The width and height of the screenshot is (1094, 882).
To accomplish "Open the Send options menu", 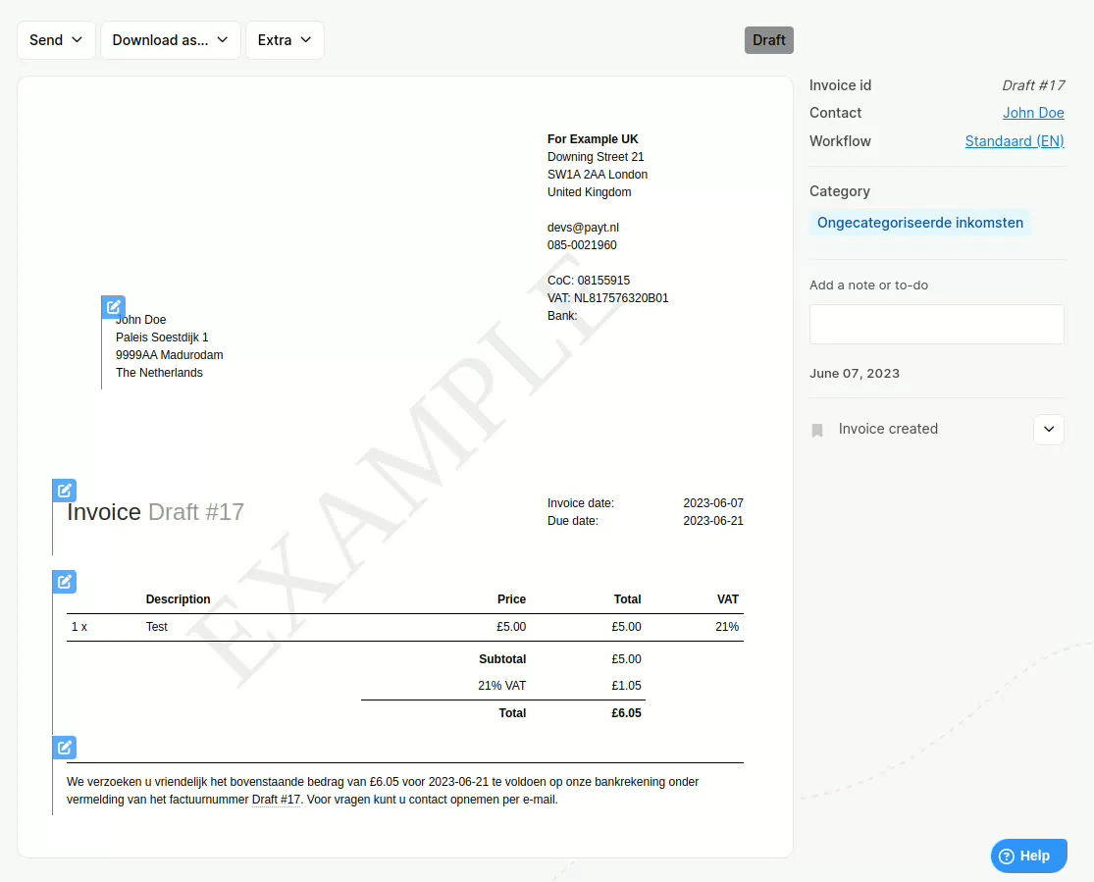I will (56, 40).
